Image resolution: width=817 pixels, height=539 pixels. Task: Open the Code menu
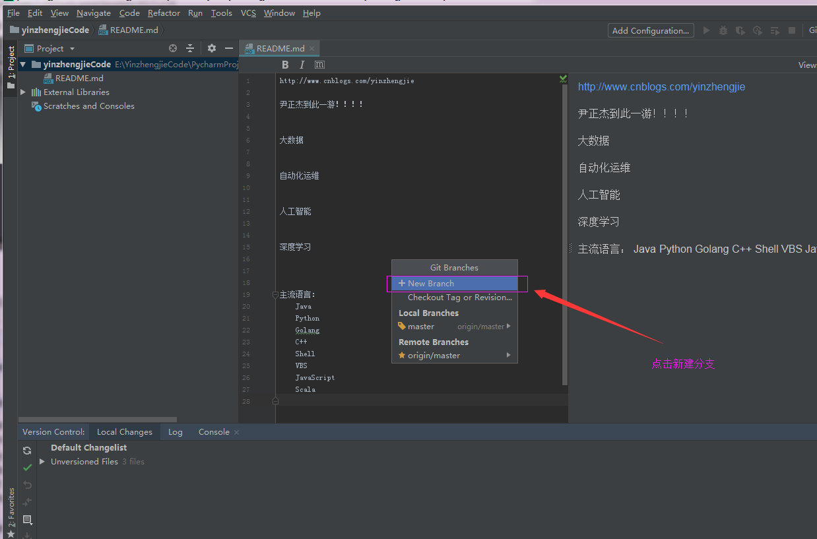129,13
